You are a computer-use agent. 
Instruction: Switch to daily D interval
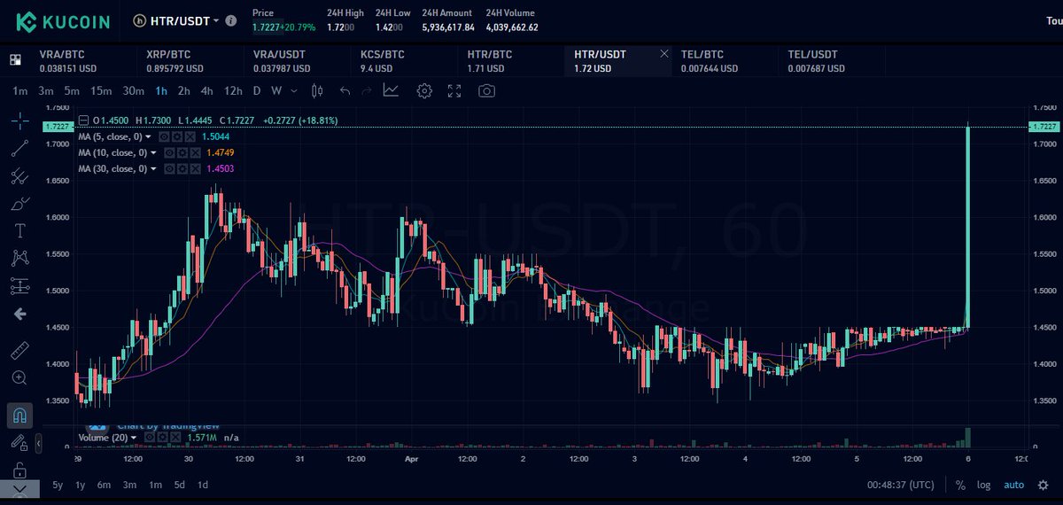tap(257, 90)
